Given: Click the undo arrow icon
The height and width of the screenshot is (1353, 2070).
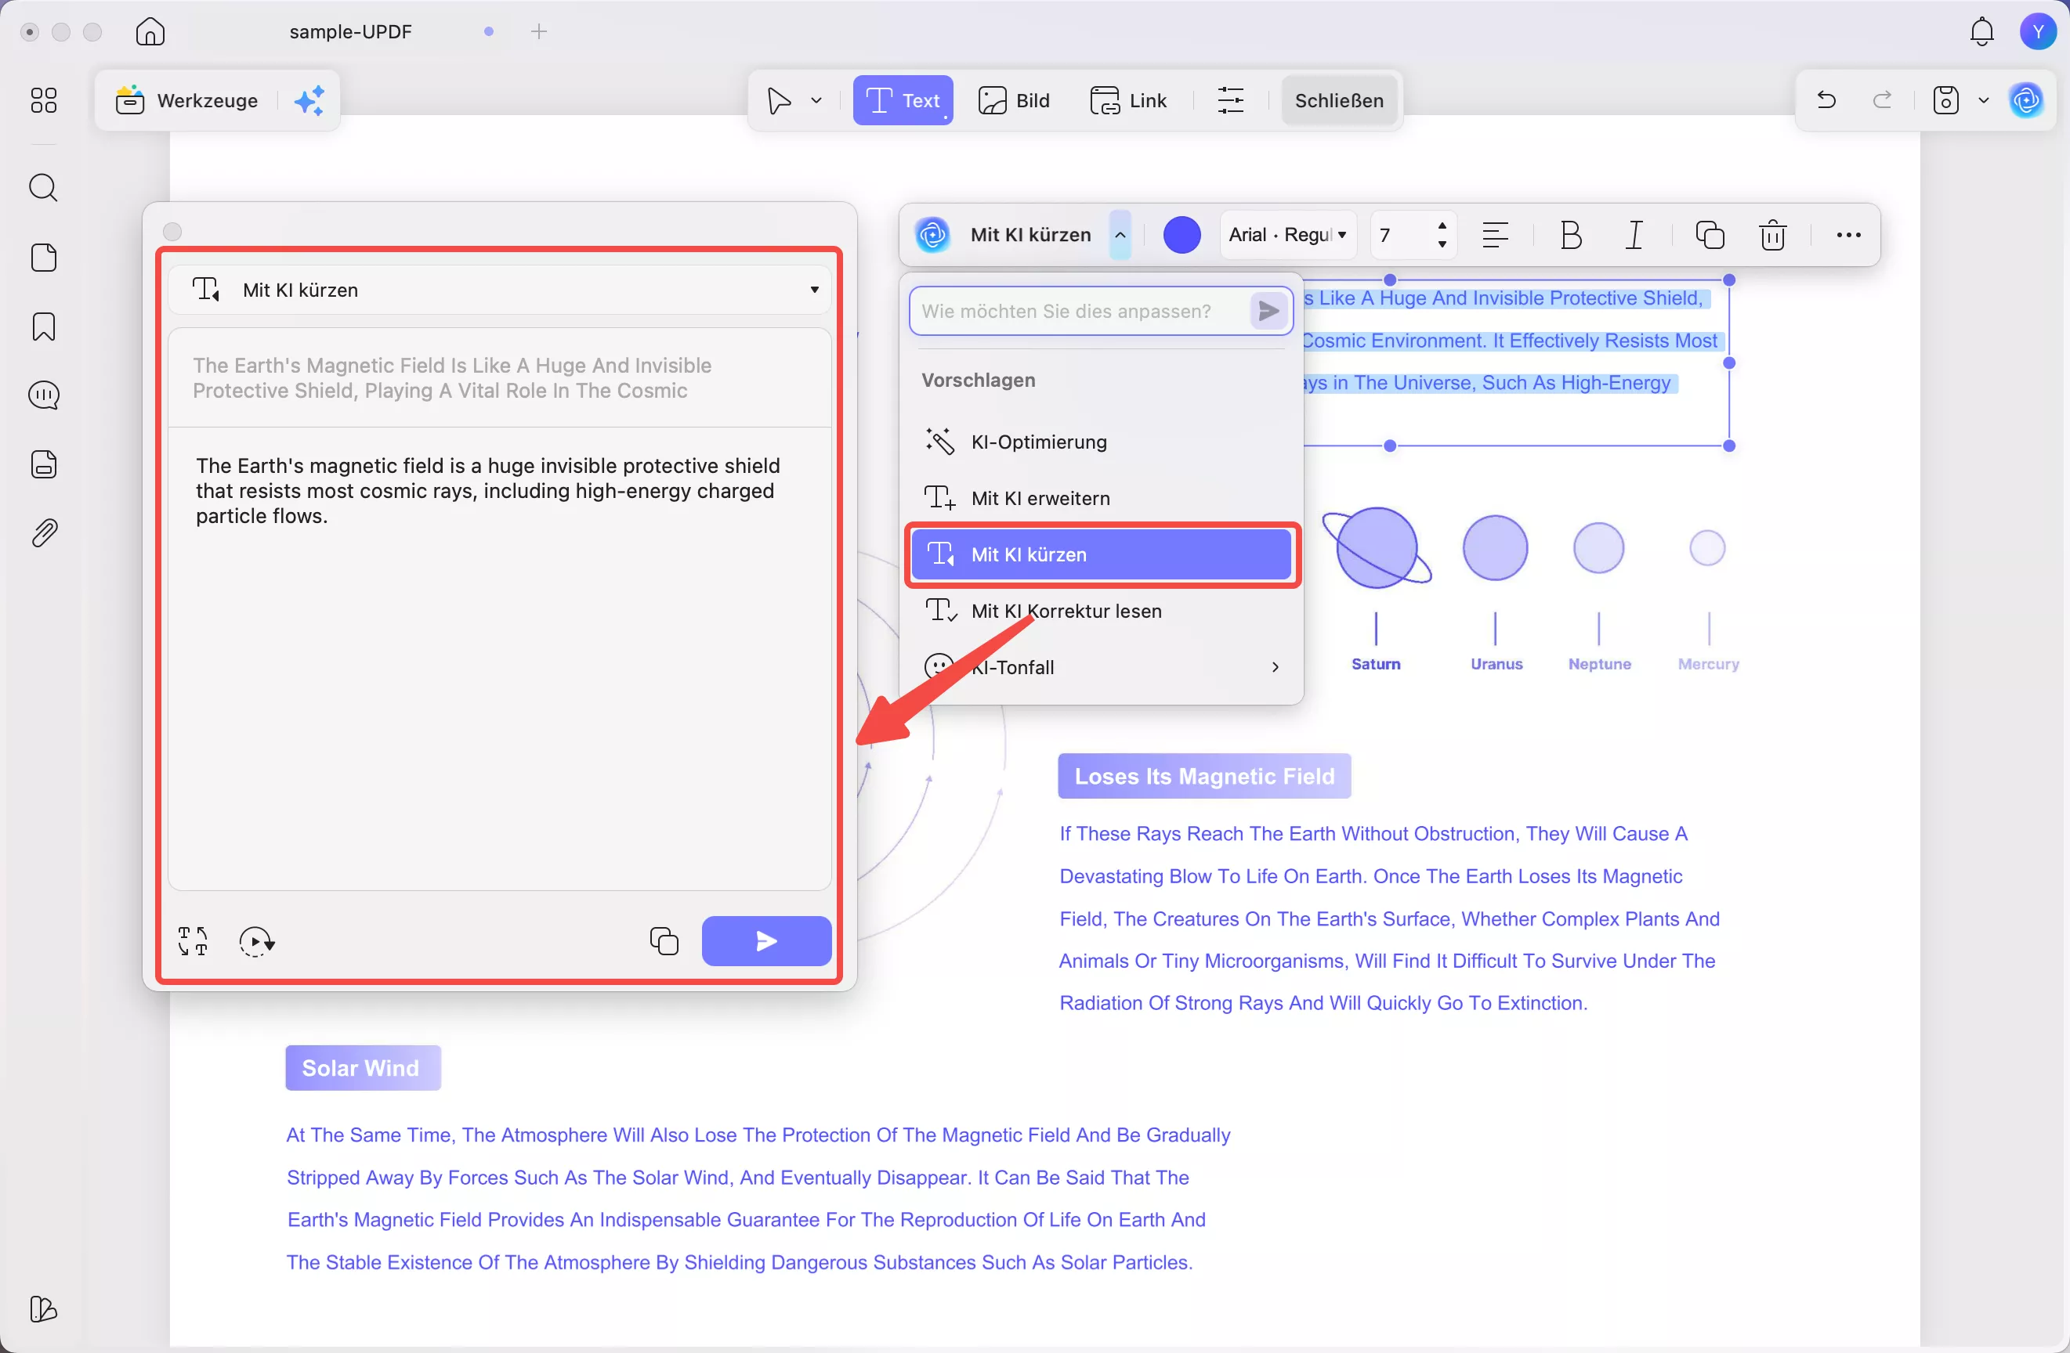Looking at the screenshot, I should (x=1826, y=101).
